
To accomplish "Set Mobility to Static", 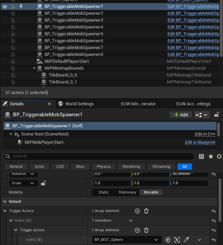I will pyautogui.click(x=104, y=192).
